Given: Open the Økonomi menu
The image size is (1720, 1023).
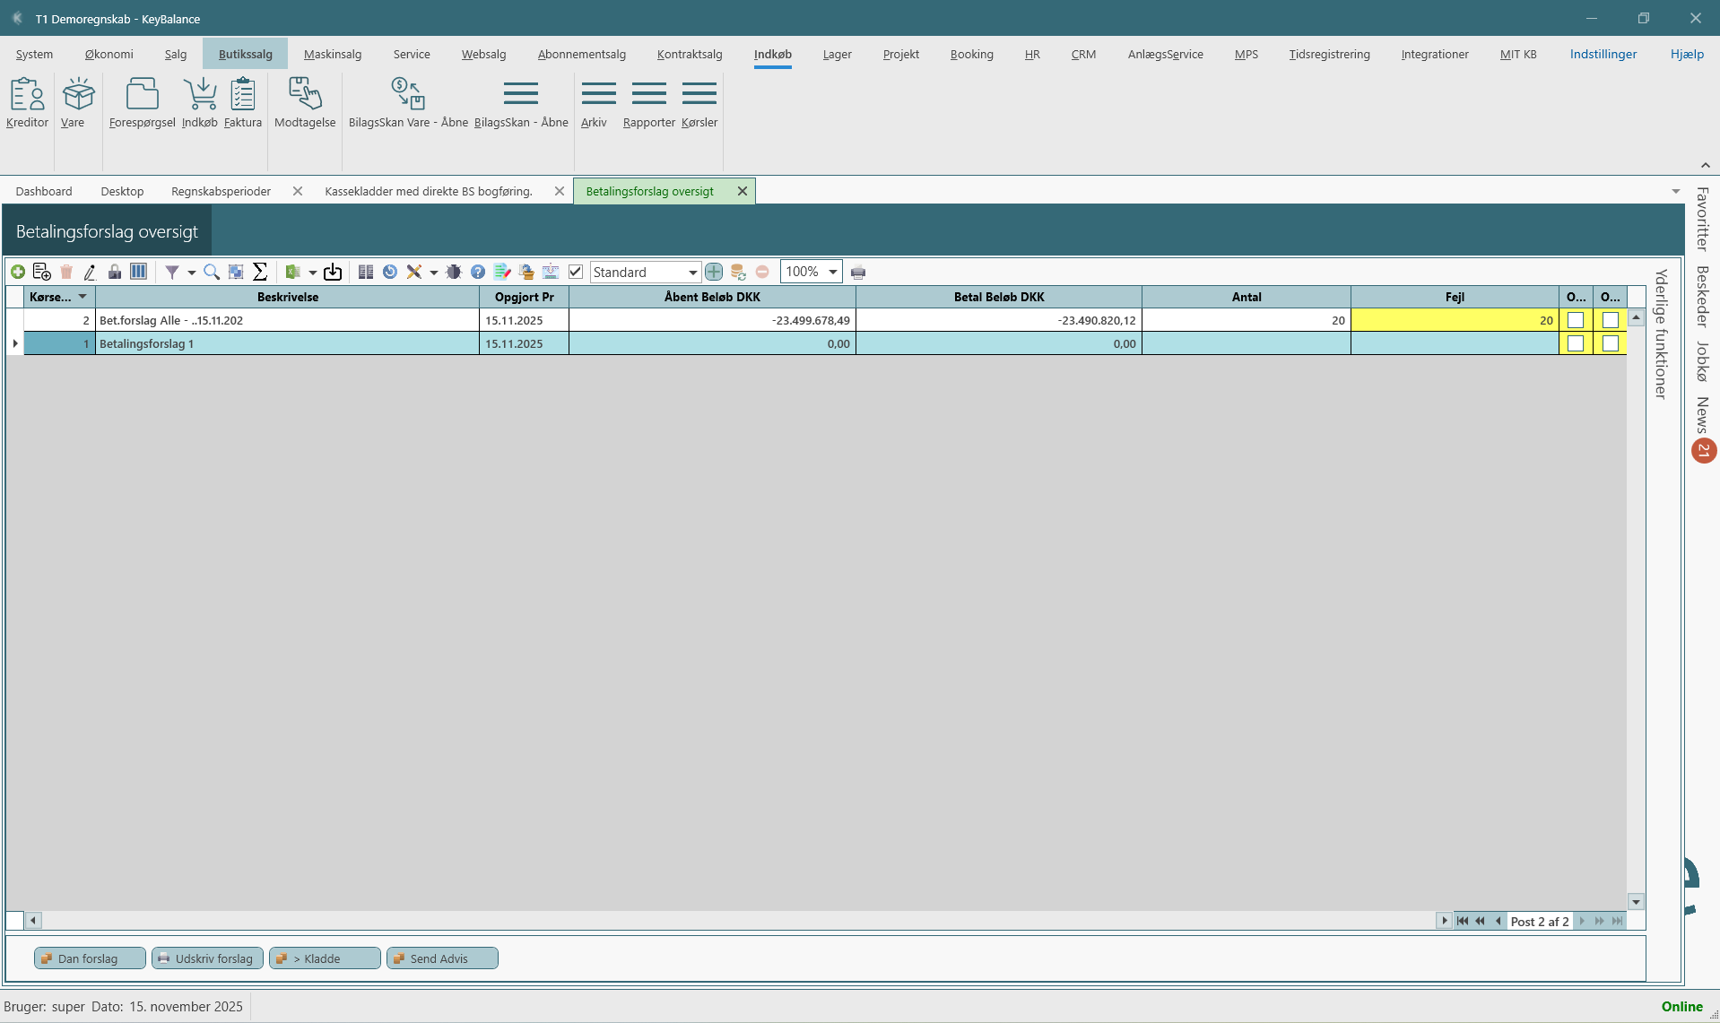Looking at the screenshot, I should pos(109,54).
